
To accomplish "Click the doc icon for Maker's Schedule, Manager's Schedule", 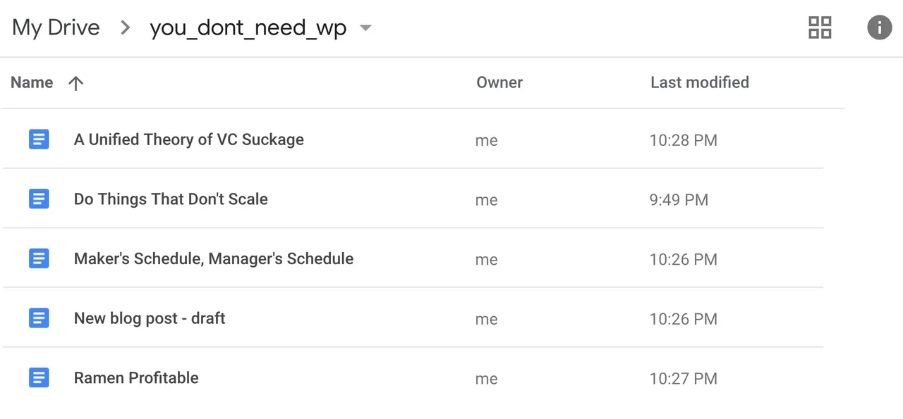I will (39, 258).
